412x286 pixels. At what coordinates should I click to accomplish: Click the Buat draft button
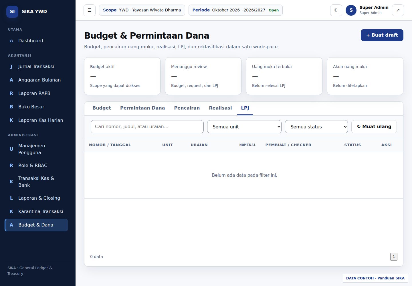382,35
